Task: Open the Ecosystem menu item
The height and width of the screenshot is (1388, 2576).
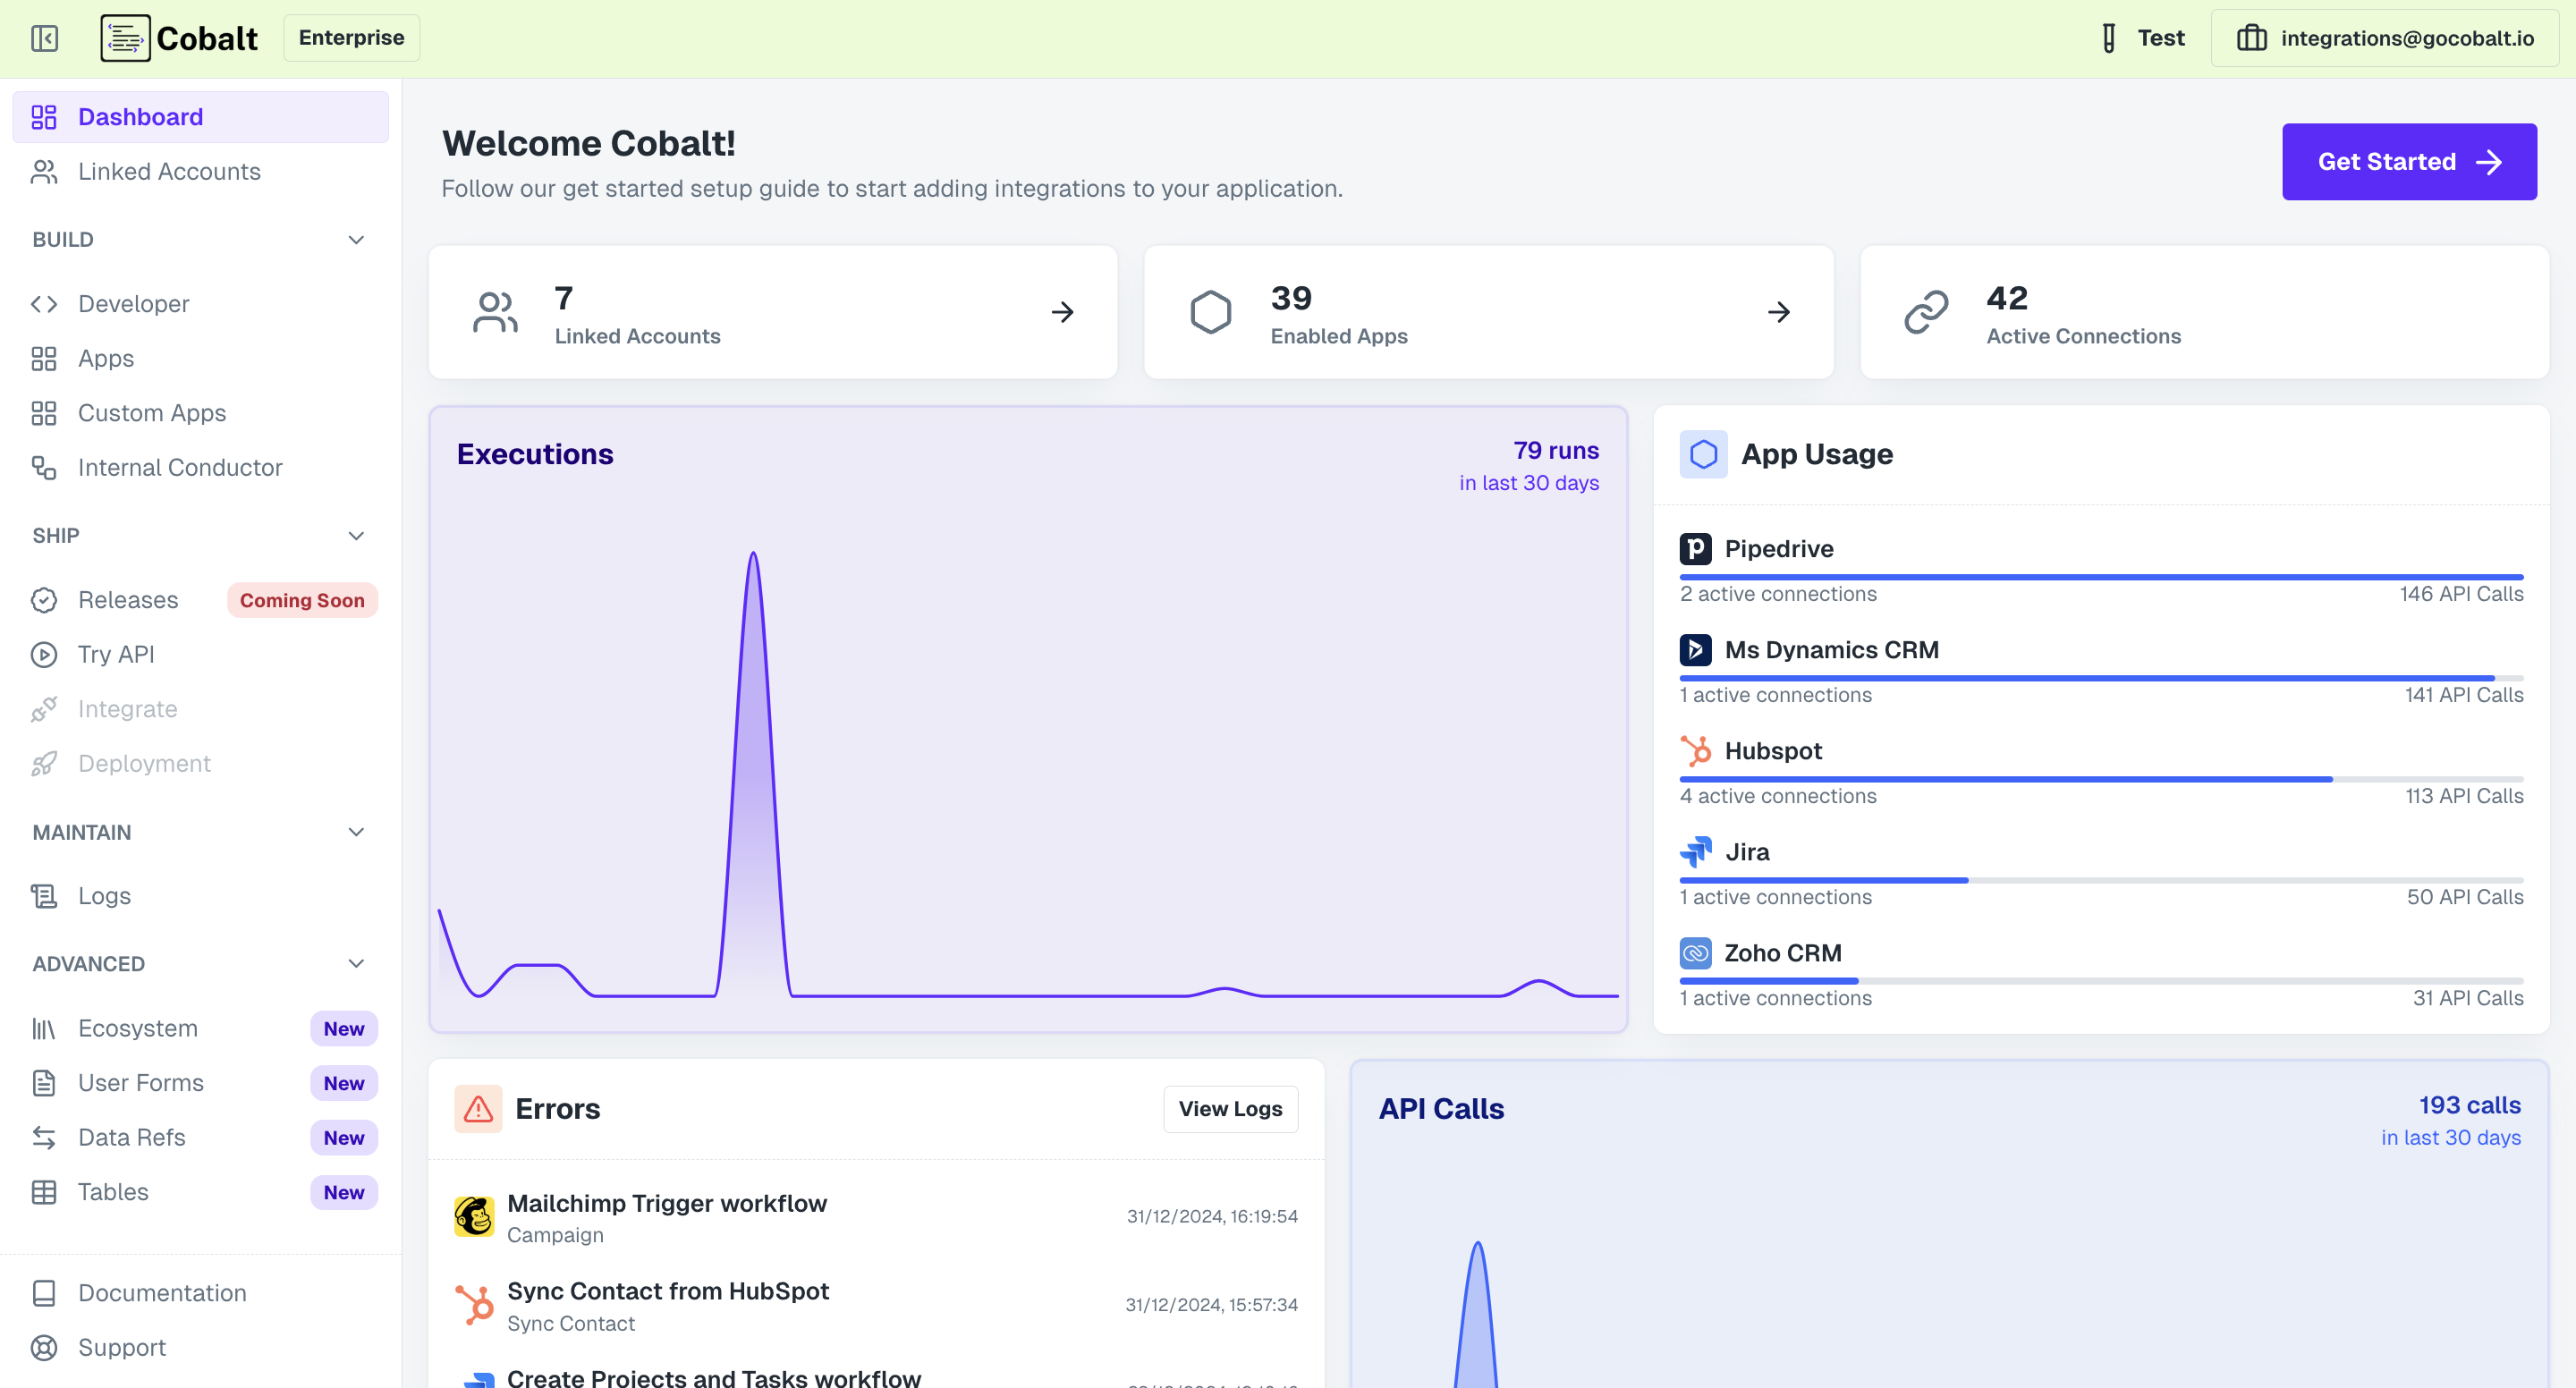Action: 138,1029
